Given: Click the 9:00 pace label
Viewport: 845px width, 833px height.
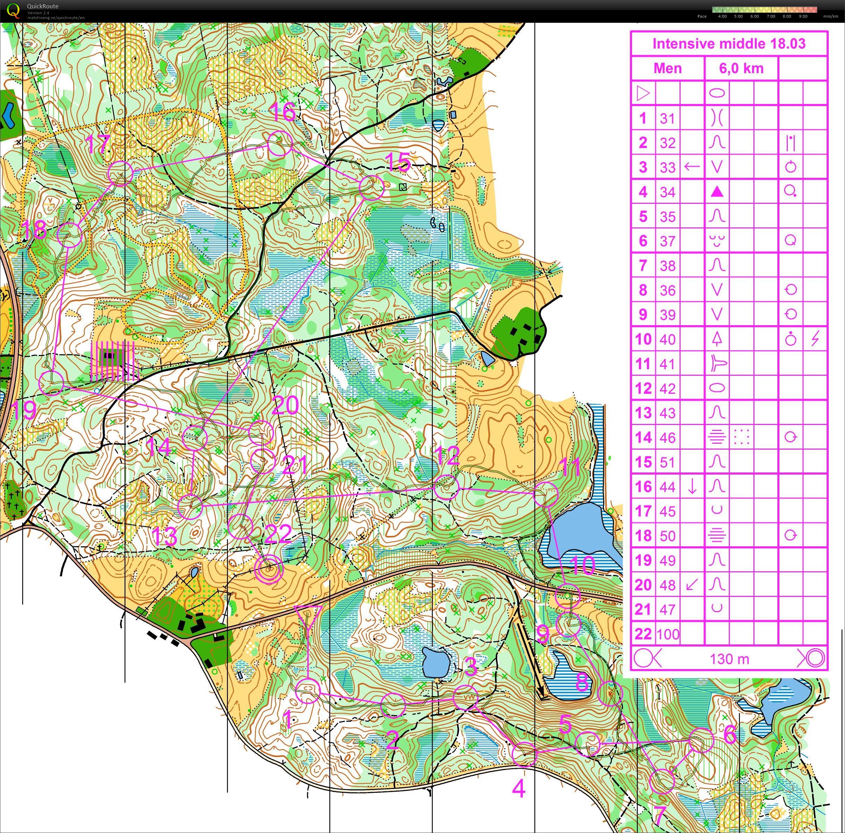Looking at the screenshot, I should point(803,17).
